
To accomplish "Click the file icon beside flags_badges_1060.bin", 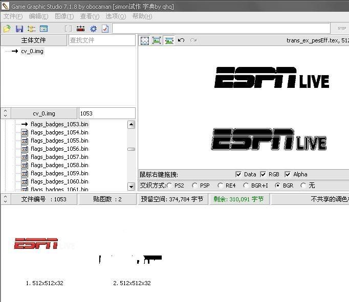I will coord(25,182).
